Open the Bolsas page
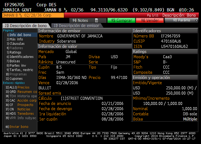 [x=15, y=61]
